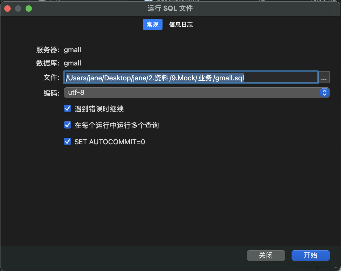
Task: Close the dialog with the 关闭 button
Action: (x=266, y=255)
